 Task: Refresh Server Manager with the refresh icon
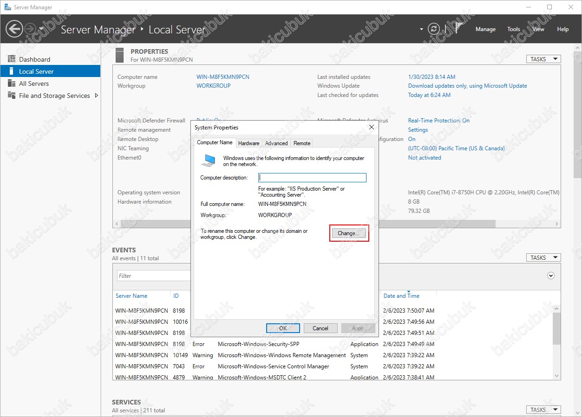(x=434, y=29)
